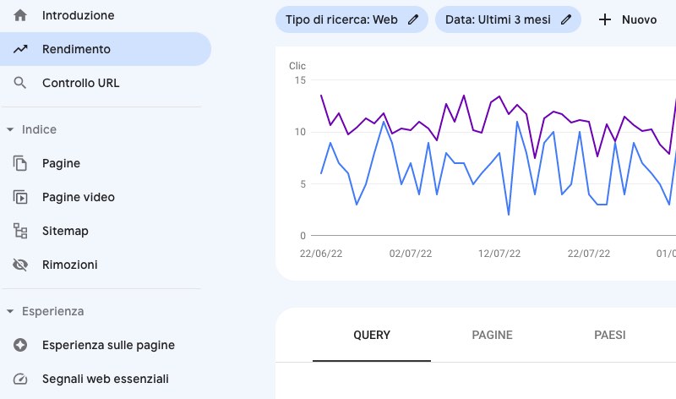Screen dimensions: 676x399
Task: Click the Sitemap tree icon
Action: (21, 231)
